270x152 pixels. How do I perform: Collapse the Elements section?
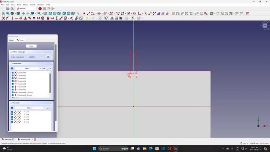(52, 103)
